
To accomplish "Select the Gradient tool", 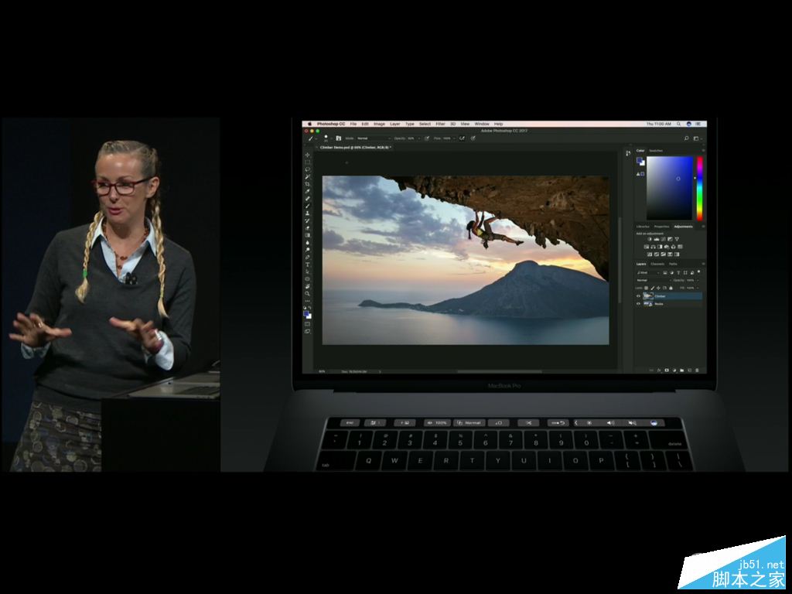I will click(x=307, y=235).
